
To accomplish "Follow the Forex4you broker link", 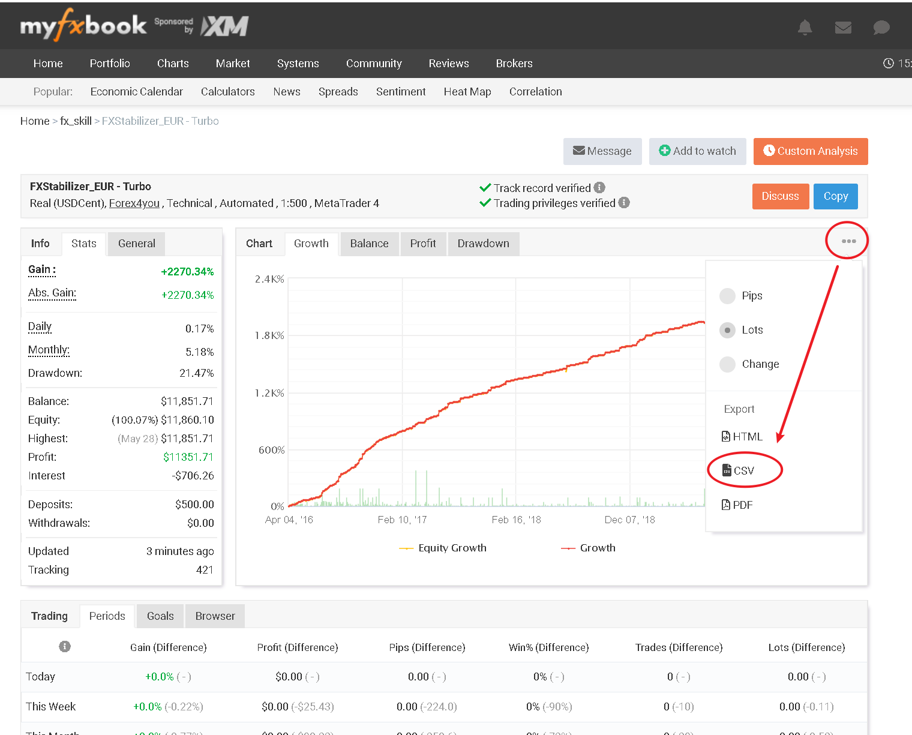I will (134, 203).
